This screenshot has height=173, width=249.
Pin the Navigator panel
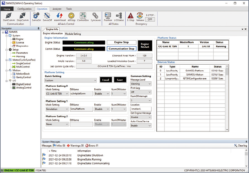click(38, 28)
